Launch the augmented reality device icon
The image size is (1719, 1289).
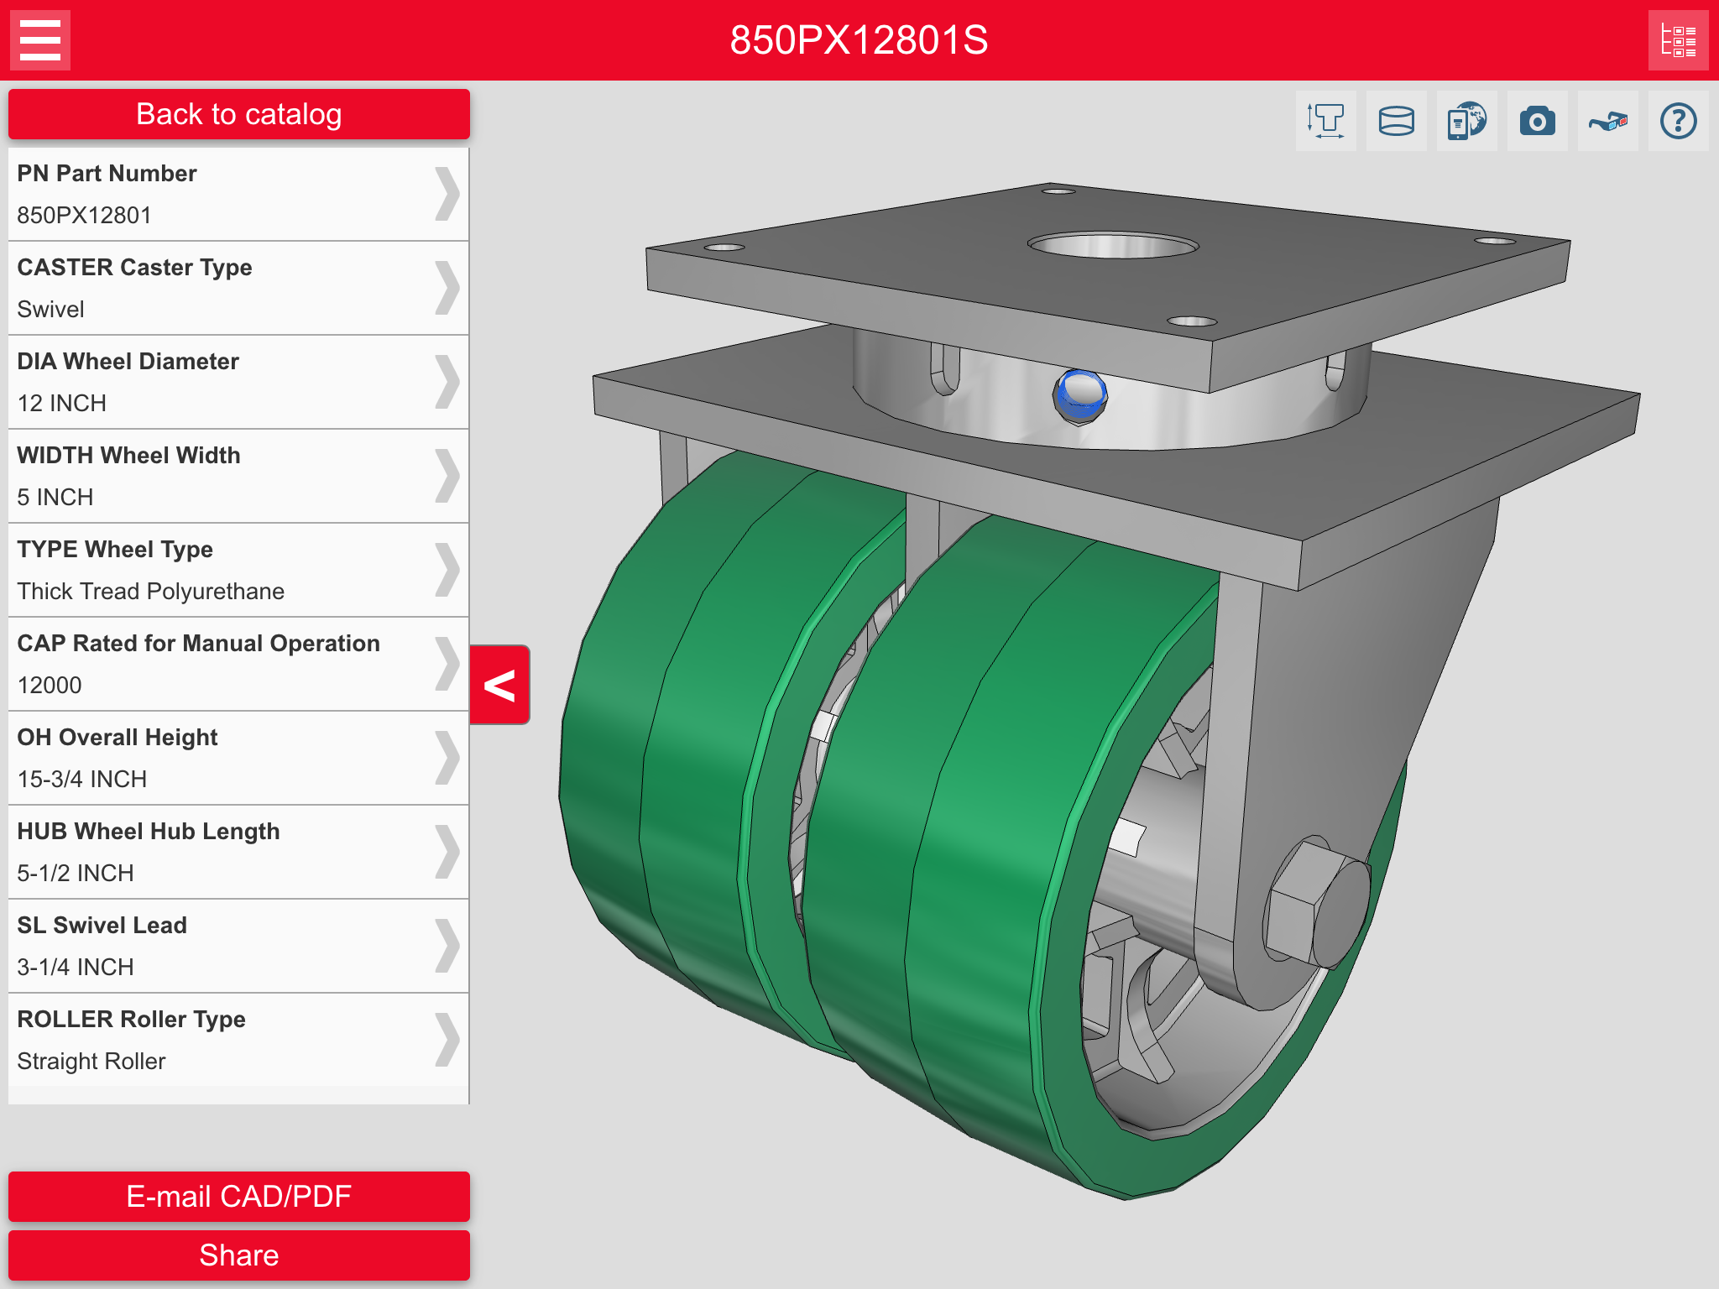[x=1466, y=121]
